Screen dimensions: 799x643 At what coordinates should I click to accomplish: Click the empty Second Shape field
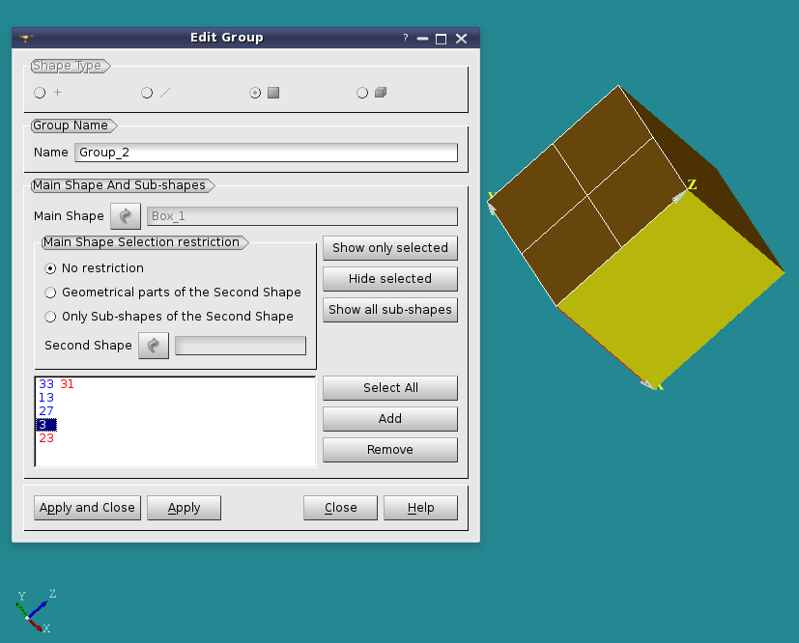point(241,346)
